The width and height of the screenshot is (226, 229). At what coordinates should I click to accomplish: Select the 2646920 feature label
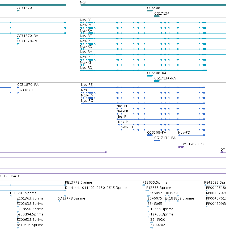[158, 220]
